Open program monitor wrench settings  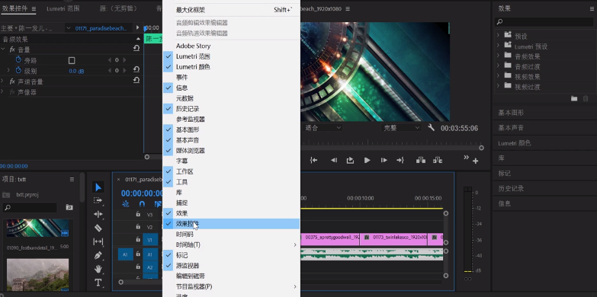[431, 127]
